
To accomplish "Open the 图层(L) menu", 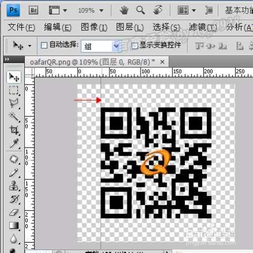I will (x=130, y=27).
